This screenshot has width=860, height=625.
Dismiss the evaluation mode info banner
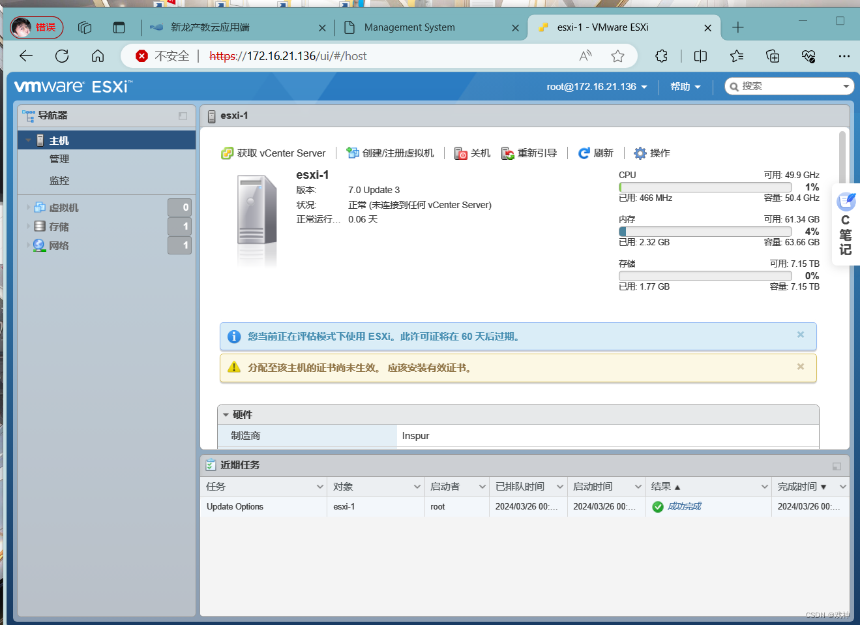click(x=801, y=335)
